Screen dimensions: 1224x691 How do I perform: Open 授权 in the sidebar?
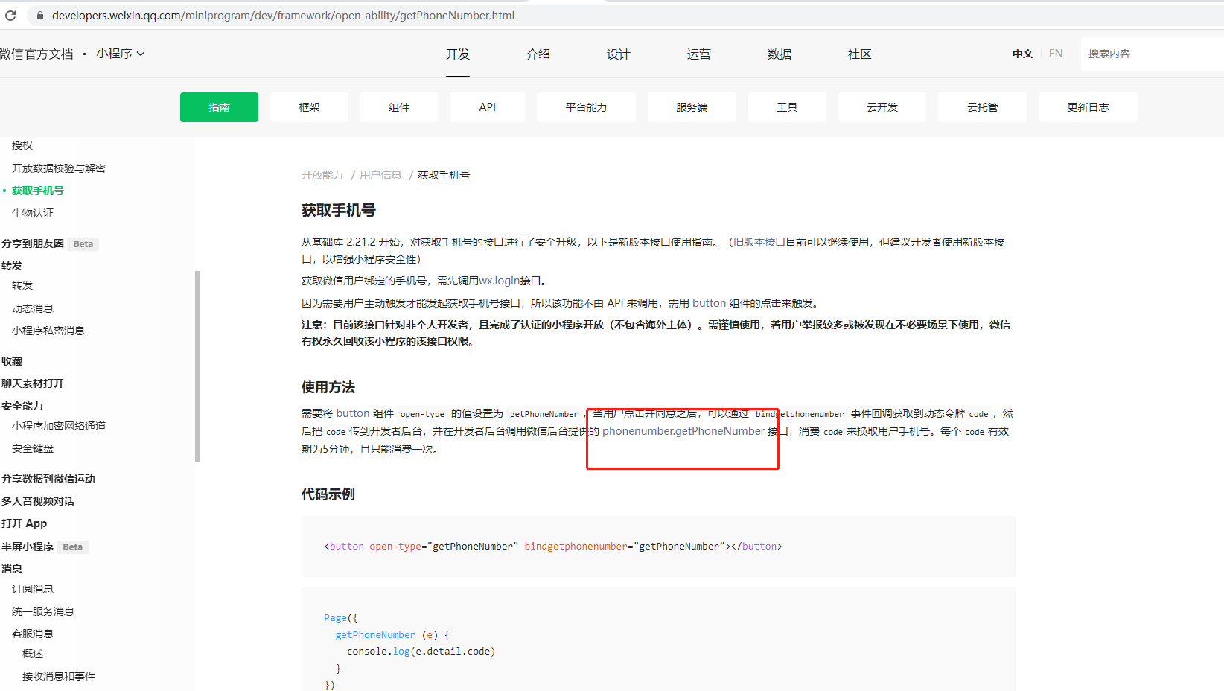pos(22,145)
